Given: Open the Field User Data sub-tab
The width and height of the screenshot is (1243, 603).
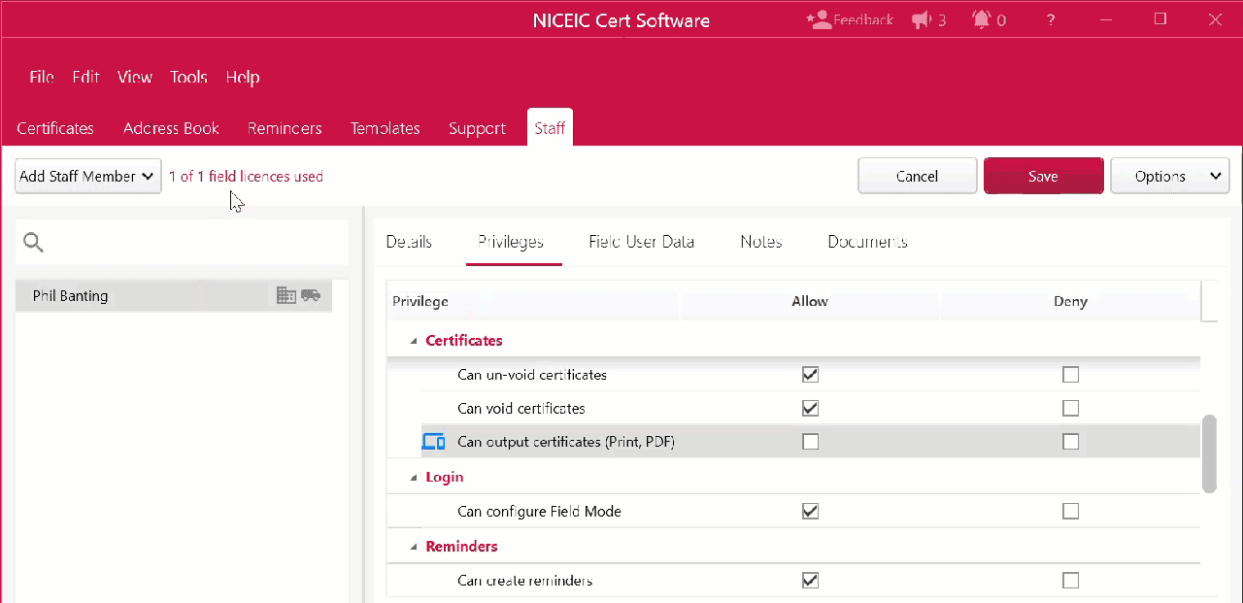Looking at the screenshot, I should 641,242.
